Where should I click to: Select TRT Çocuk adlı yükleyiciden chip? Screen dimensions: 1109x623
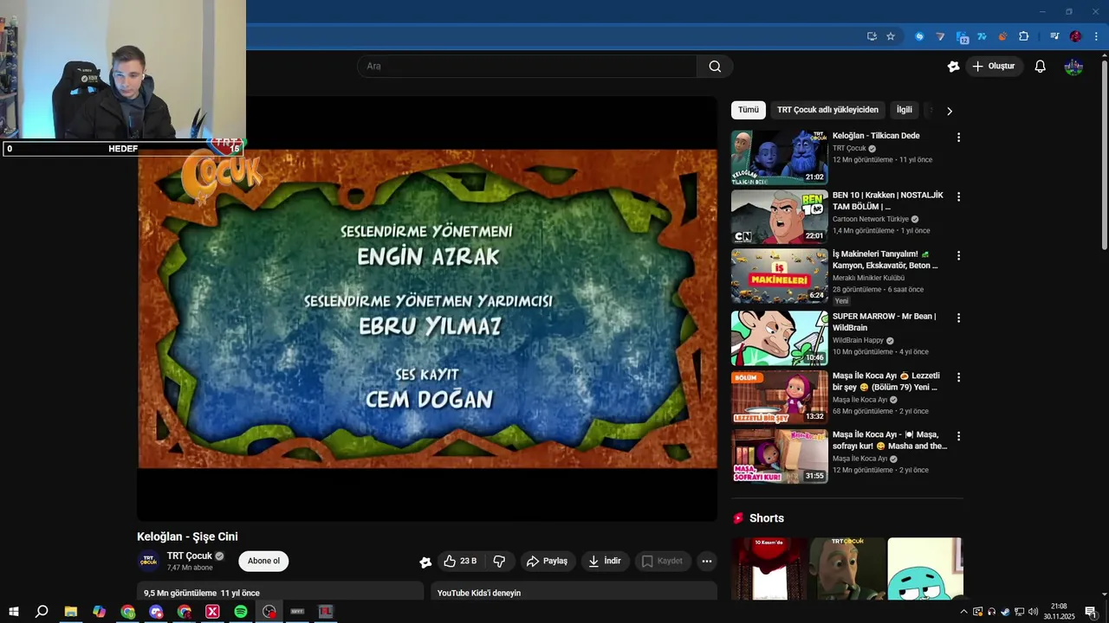click(x=827, y=110)
